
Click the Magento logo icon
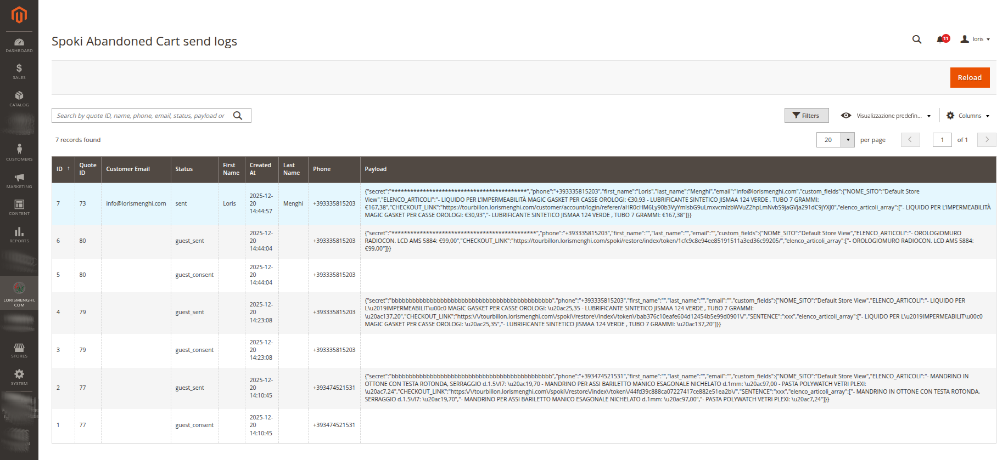coord(19,15)
